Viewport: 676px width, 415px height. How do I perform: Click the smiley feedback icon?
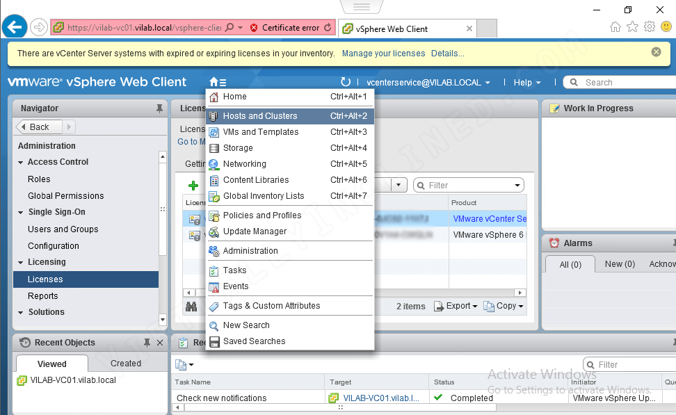666,26
